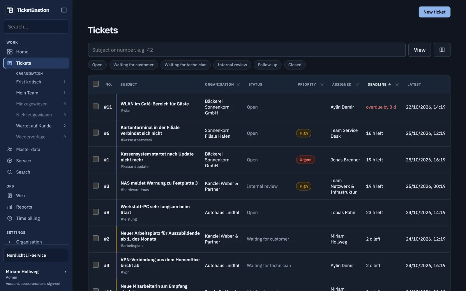Click the Search magnifier icon in sidebar
The image size is (466, 291).
(x=10, y=172)
